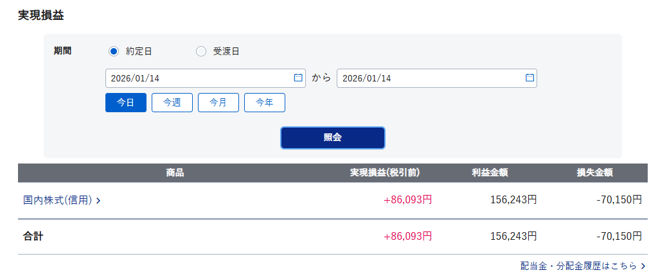Pick the 今月 period button
Viewport: 658px width, 277px height.
click(x=218, y=103)
